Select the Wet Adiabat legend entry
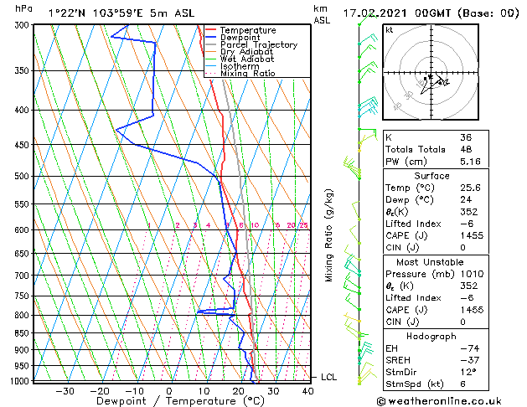 click(247, 59)
